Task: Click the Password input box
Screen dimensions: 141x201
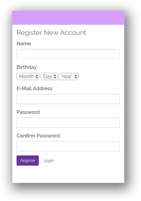Action: click(x=68, y=123)
